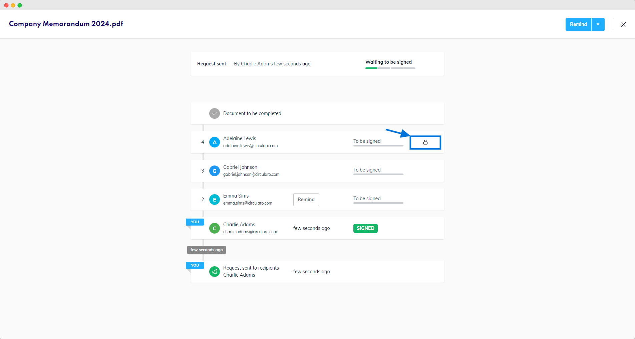
Task: Click the paper plane request sent icon
Action: pyautogui.click(x=214, y=272)
